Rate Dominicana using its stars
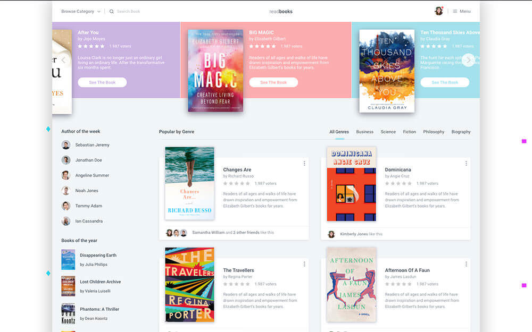 (x=398, y=183)
